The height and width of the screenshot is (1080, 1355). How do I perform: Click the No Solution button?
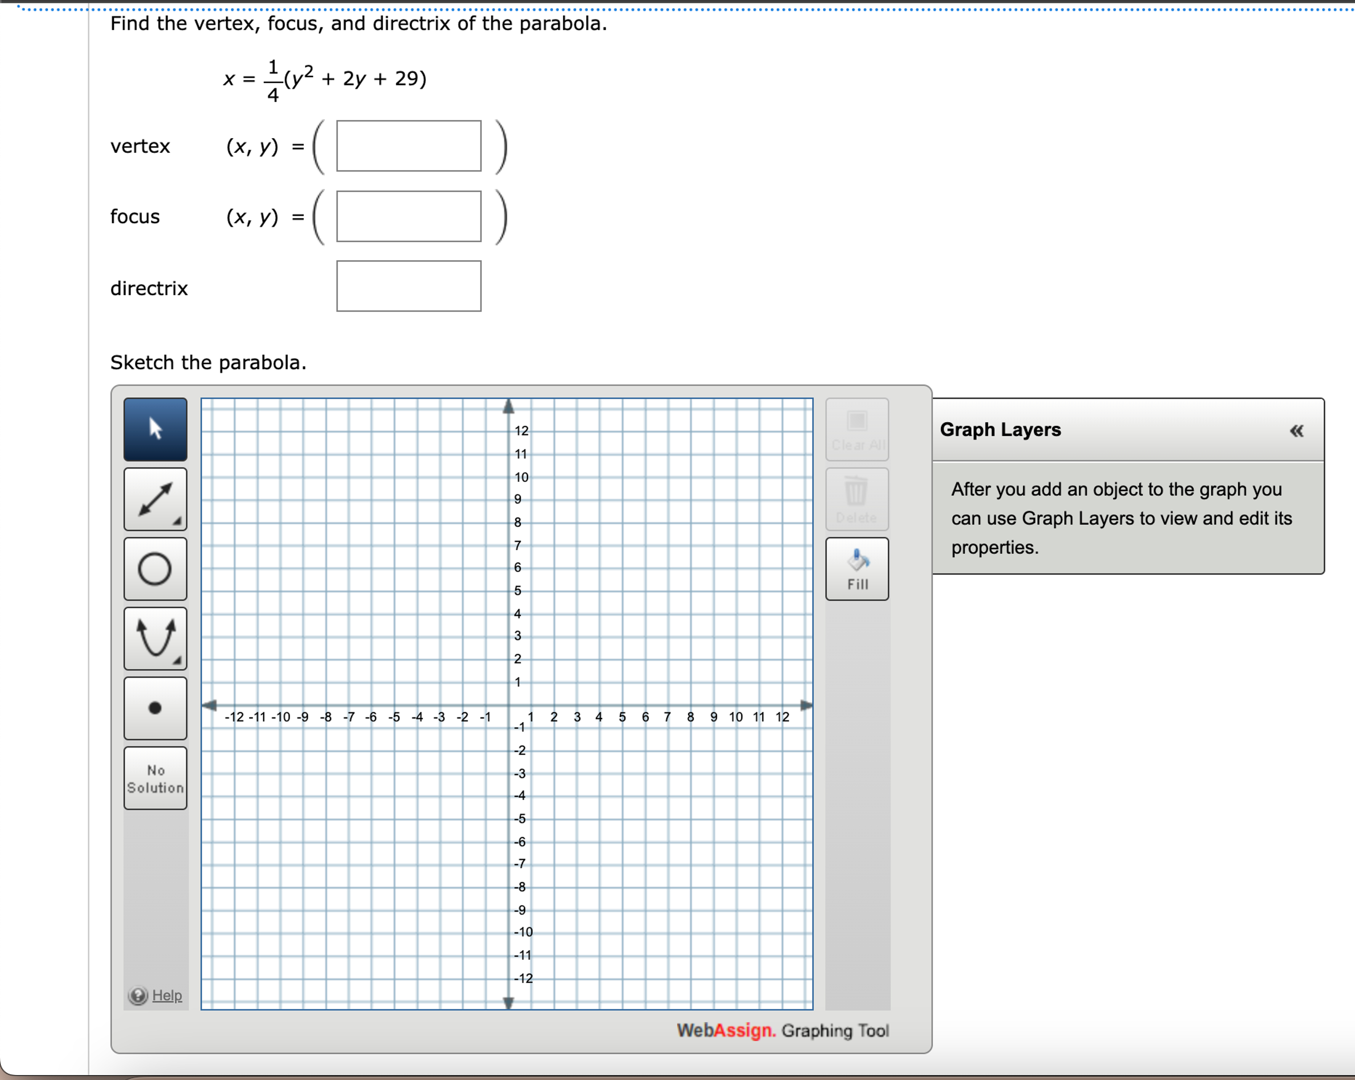[x=155, y=779]
